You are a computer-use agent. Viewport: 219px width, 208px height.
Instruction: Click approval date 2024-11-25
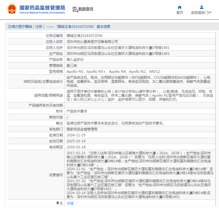76,135
